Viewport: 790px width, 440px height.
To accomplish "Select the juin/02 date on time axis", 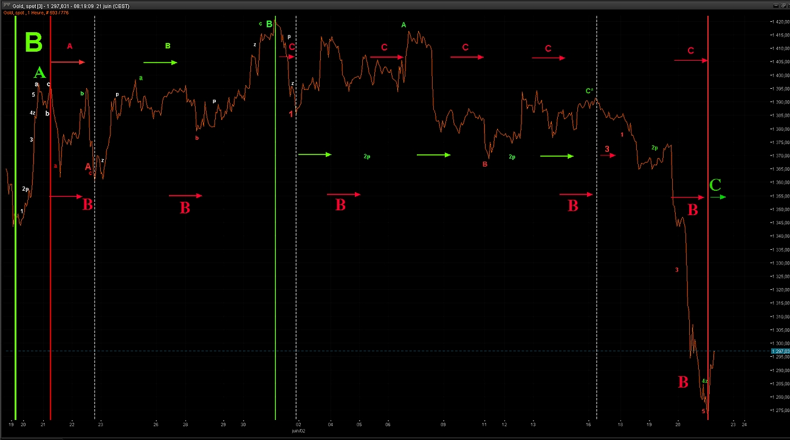I will 297,430.
